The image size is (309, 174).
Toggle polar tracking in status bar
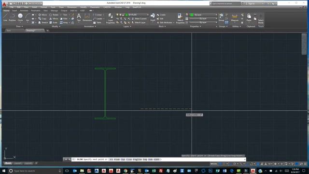coord(235,164)
